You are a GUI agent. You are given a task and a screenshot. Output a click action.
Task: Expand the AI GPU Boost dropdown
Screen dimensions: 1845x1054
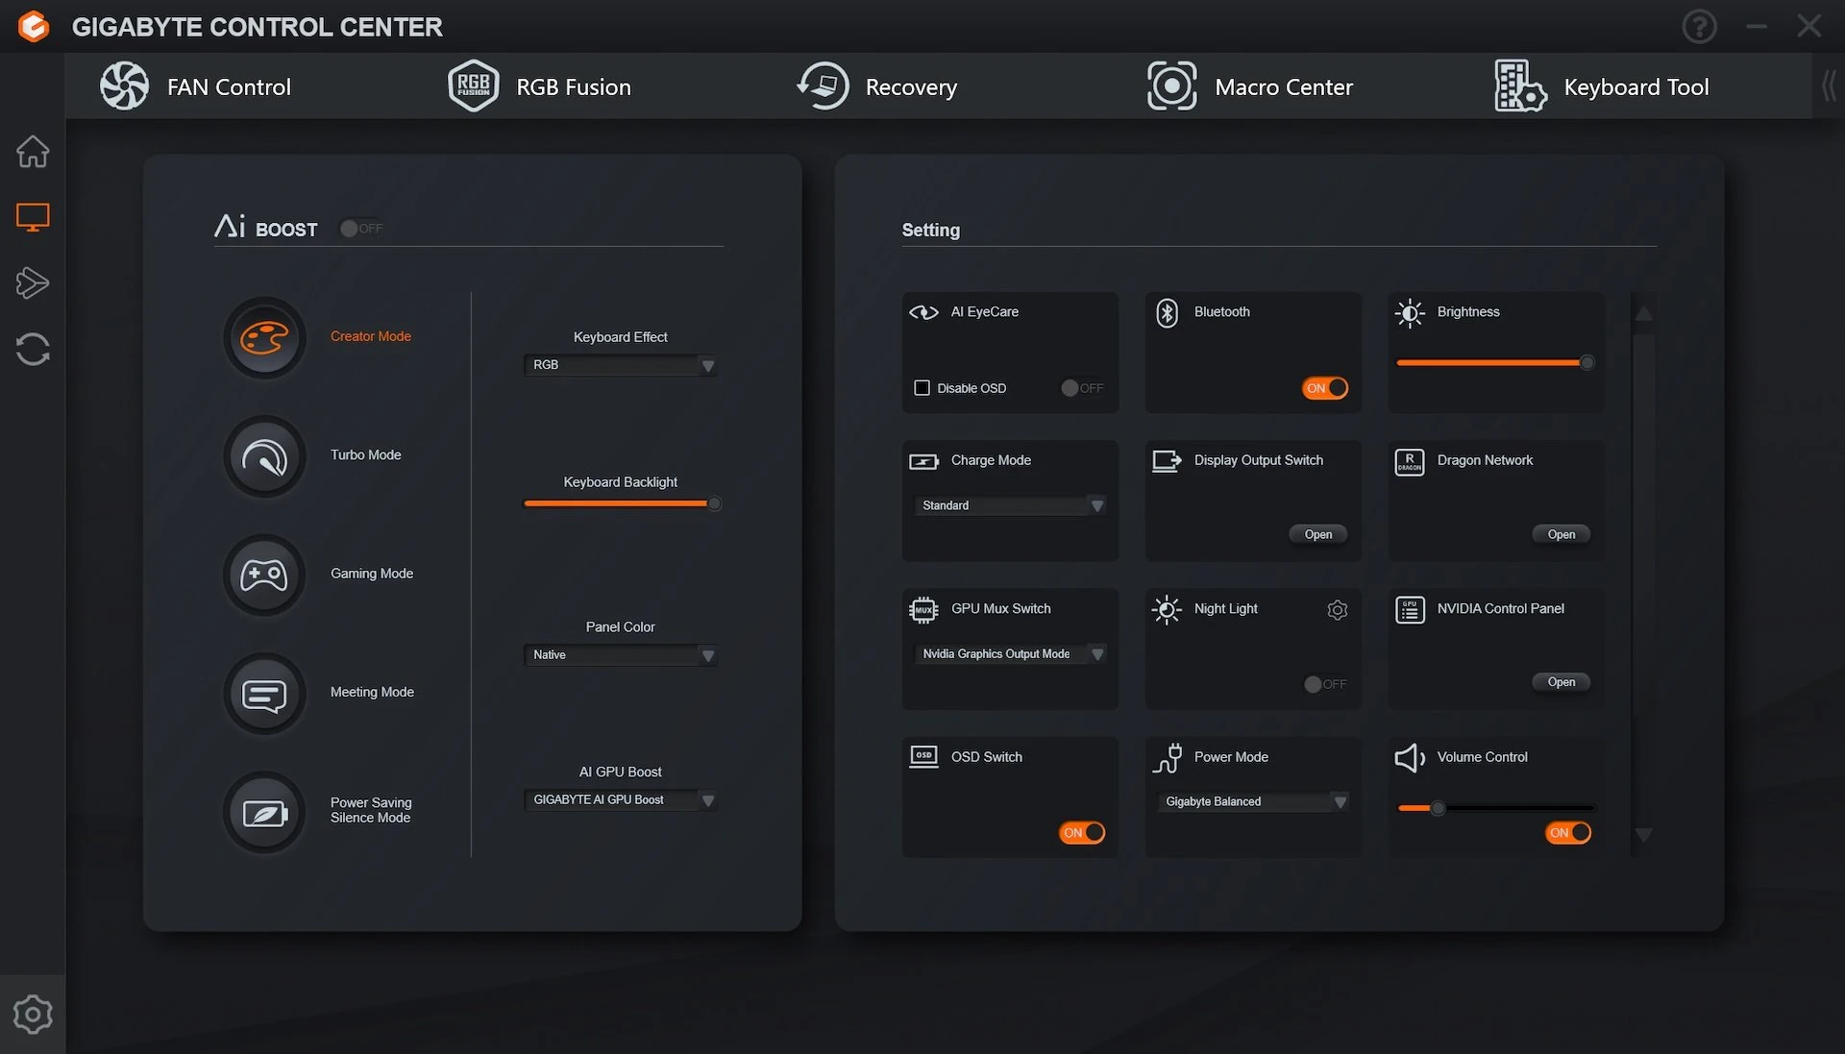621,800
